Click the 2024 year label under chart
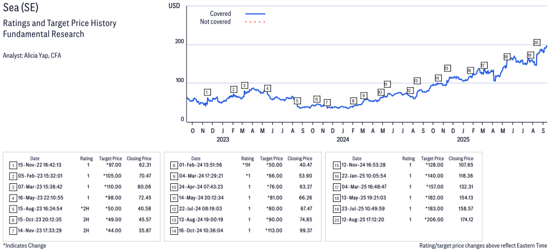Viewport: 553px width, 249px height. coord(343,140)
